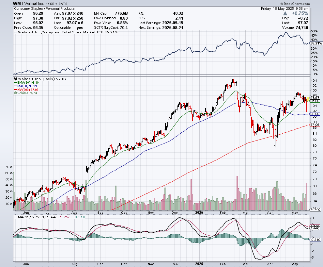Viewport: 323px width, 267px height.
Task: Click the 104 price scale label
Action: (314, 80)
